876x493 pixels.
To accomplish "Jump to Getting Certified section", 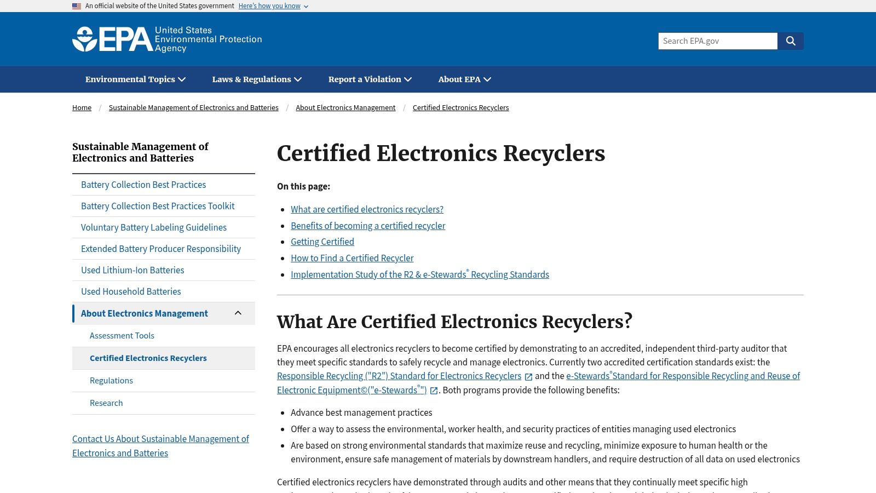I will tap(322, 242).
